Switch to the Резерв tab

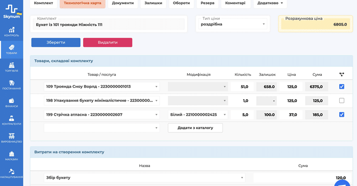[x=208, y=3]
